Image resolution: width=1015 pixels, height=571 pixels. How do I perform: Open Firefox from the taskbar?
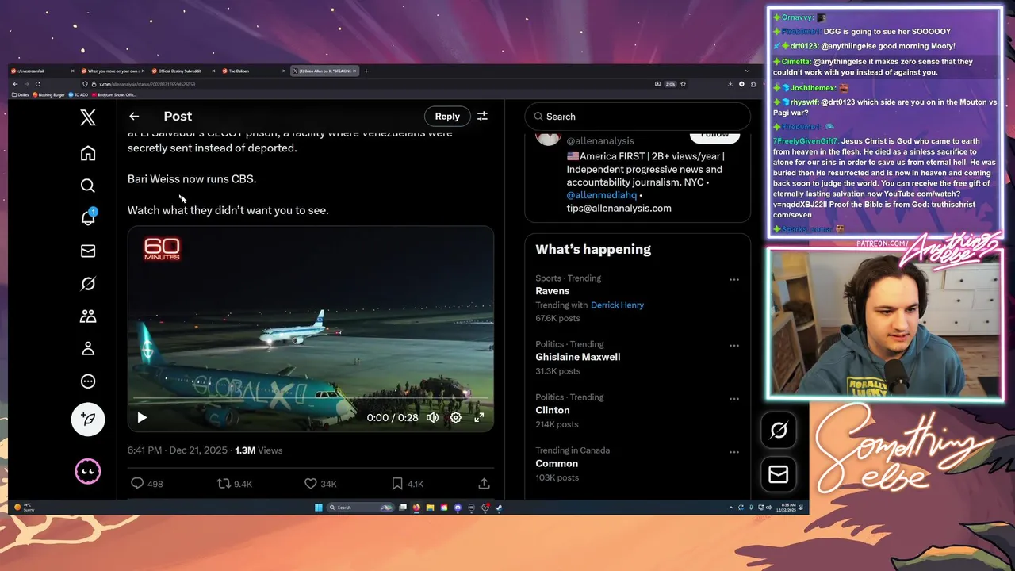(x=416, y=508)
